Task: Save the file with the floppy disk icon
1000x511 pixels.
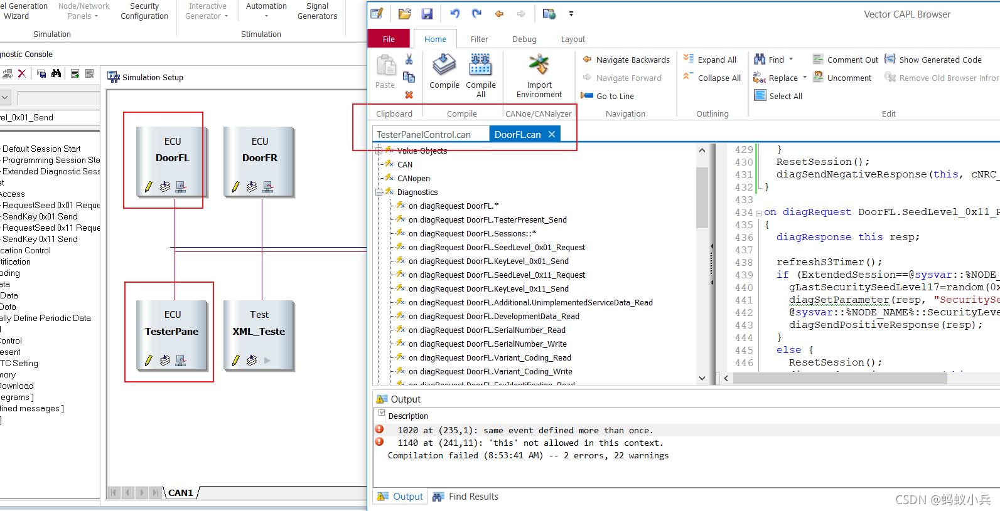Action: coord(427,14)
